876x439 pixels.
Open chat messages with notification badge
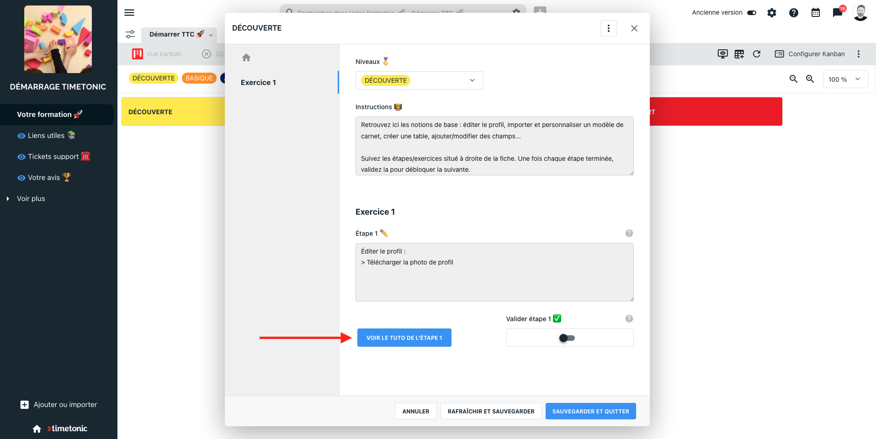tap(838, 12)
